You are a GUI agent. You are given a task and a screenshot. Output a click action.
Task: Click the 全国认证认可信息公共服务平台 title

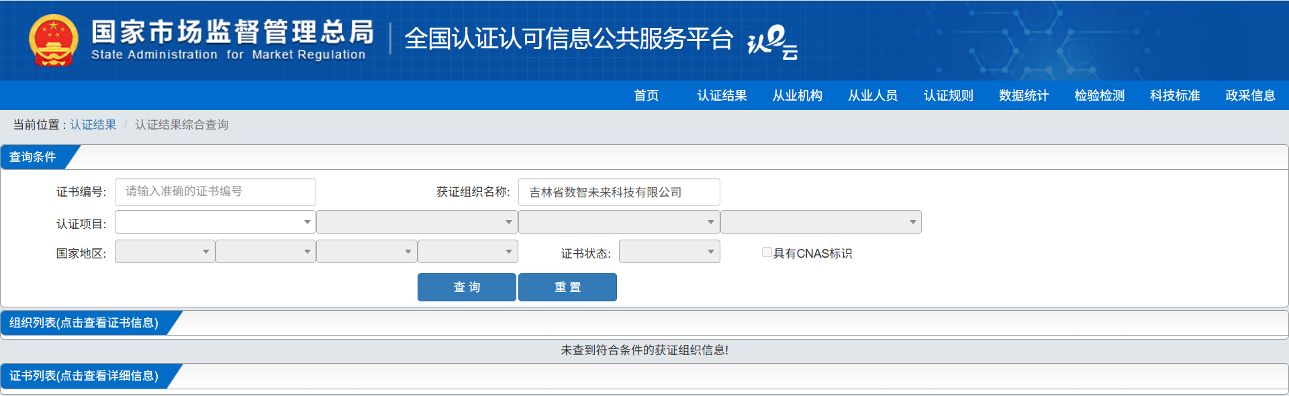569,39
